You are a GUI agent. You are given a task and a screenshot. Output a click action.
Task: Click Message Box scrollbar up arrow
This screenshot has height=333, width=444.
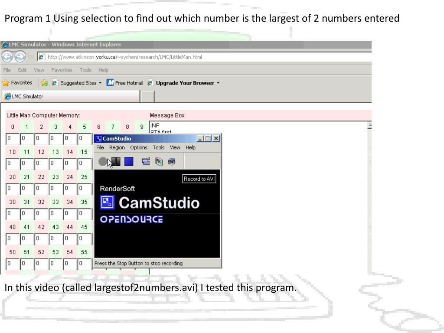click(x=369, y=125)
